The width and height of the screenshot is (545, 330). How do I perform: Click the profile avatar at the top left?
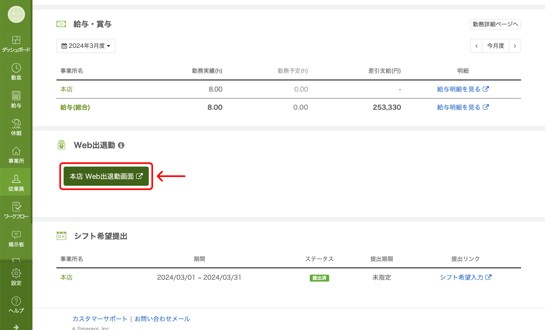pos(16,15)
